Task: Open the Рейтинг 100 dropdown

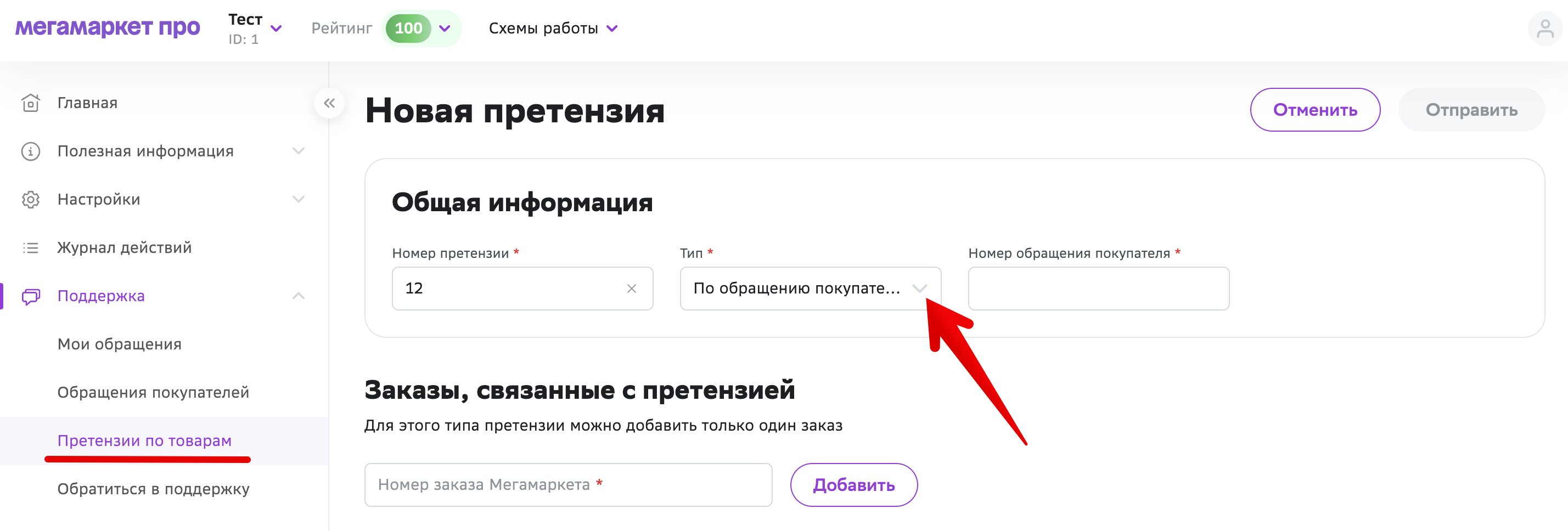Action: (422, 29)
